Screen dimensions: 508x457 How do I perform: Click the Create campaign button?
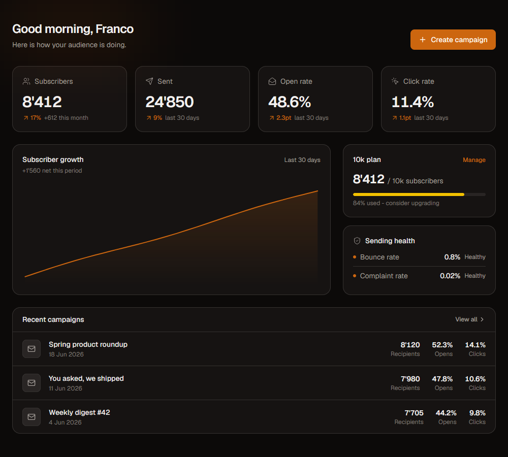[x=453, y=40]
